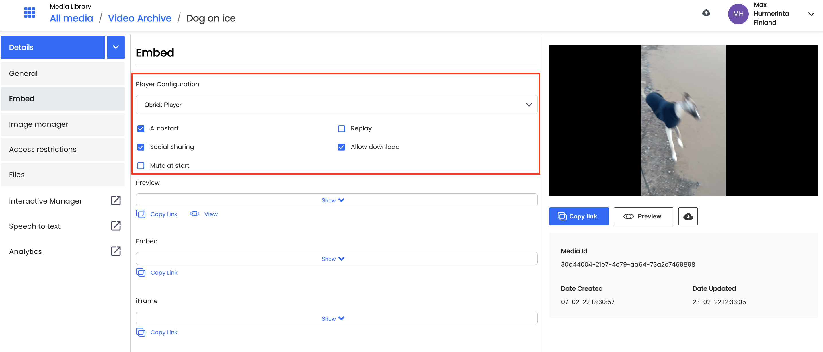The width and height of the screenshot is (823, 352).
Task: Open Image manager
Action: (63, 124)
